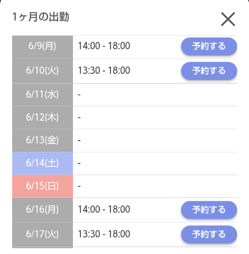Select the blue 6/14(土) Saturday cell
The width and height of the screenshot is (249, 254).
pyautogui.click(x=42, y=164)
